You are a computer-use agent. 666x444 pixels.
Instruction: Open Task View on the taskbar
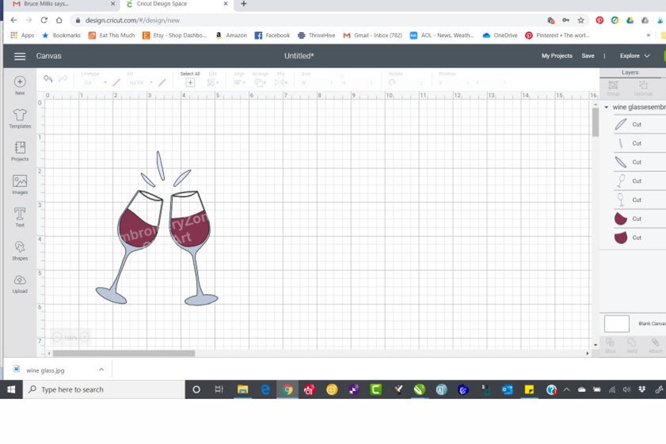click(219, 389)
